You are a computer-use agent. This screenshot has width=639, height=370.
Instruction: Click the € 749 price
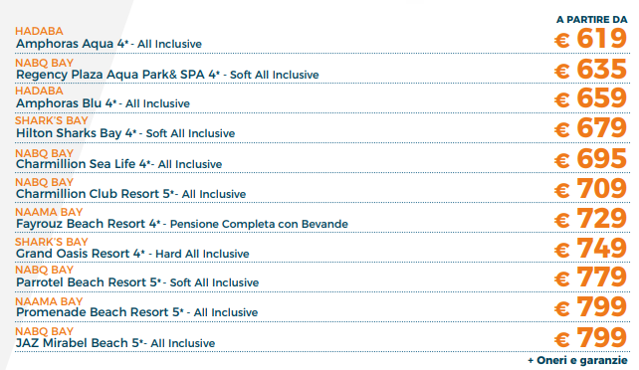pyautogui.click(x=590, y=249)
